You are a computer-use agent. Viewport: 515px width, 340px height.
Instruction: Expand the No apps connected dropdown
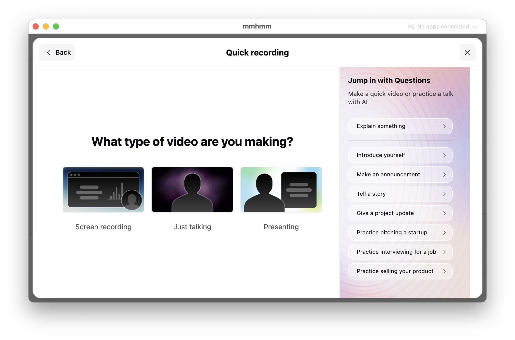point(476,26)
